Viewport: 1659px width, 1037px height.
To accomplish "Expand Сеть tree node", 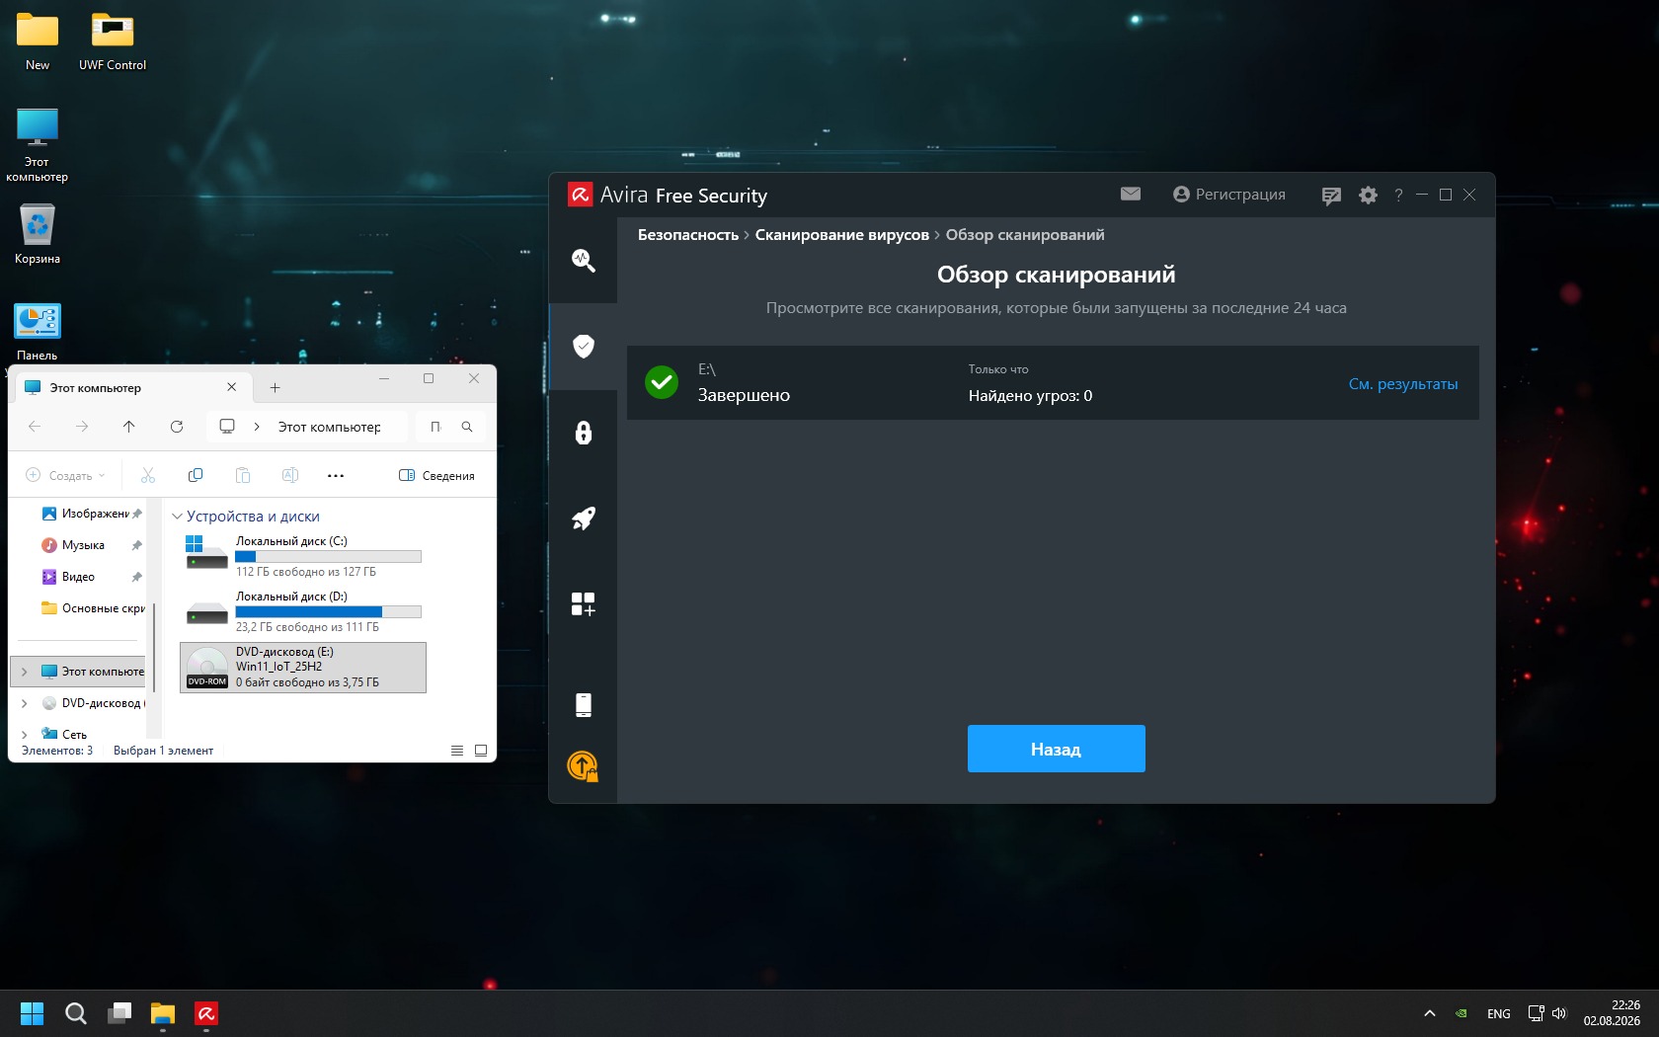I will tap(25, 735).
